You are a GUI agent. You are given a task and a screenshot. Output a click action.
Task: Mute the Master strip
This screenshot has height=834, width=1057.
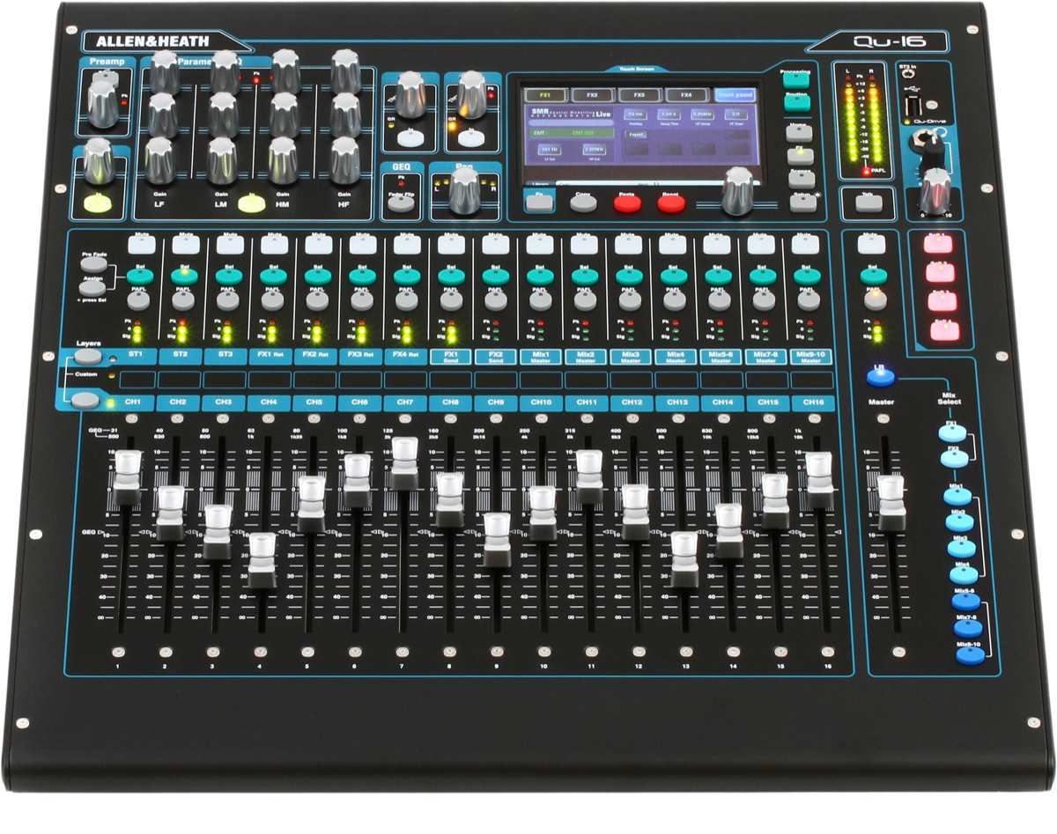pos(872,246)
